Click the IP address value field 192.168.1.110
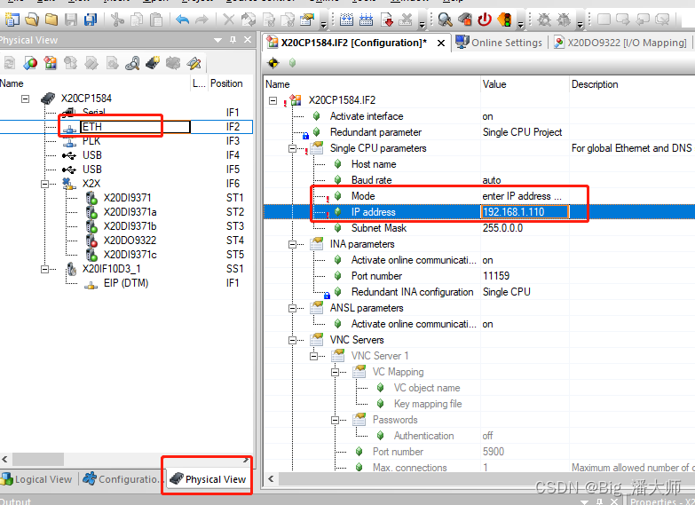This screenshot has height=505, width=695. tap(525, 212)
